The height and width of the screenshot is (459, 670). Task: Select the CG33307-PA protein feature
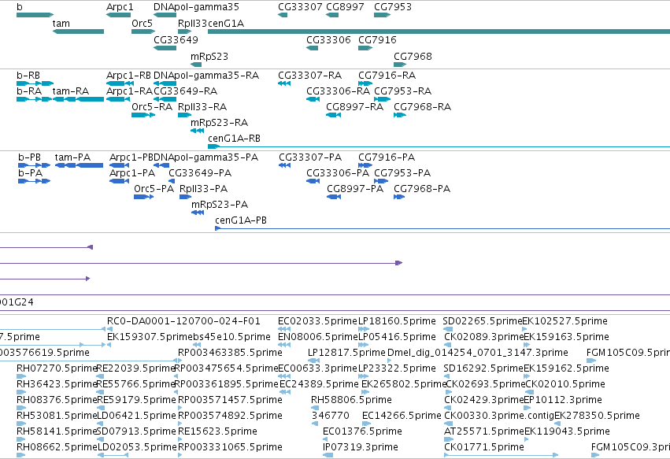tap(284, 165)
